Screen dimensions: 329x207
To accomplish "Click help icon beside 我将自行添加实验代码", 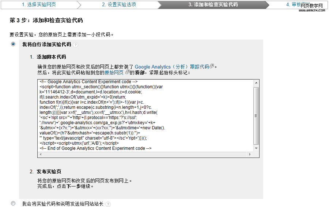I will pos(75,45).
